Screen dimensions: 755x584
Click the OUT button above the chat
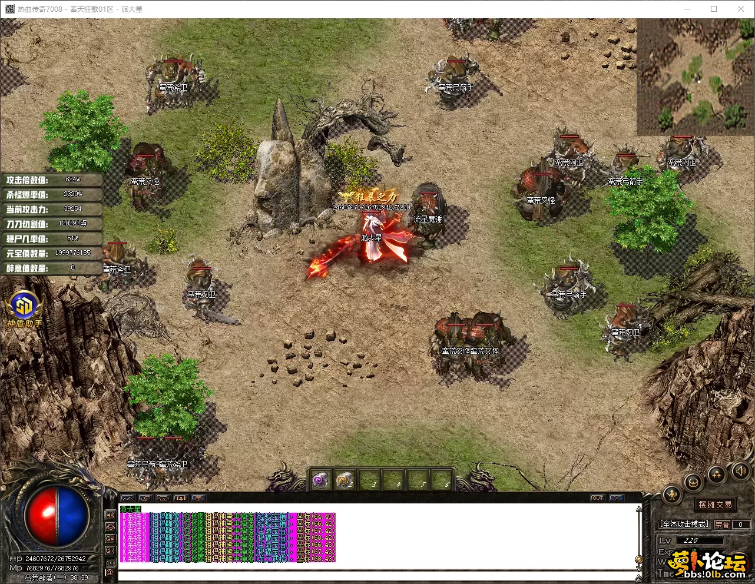tap(598, 498)
